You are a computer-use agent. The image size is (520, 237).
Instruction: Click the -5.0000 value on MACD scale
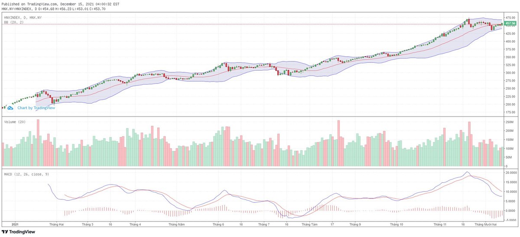tap(510, 220)
